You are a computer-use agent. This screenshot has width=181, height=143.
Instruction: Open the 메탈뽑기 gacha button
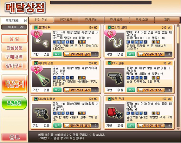pos(15,84)
